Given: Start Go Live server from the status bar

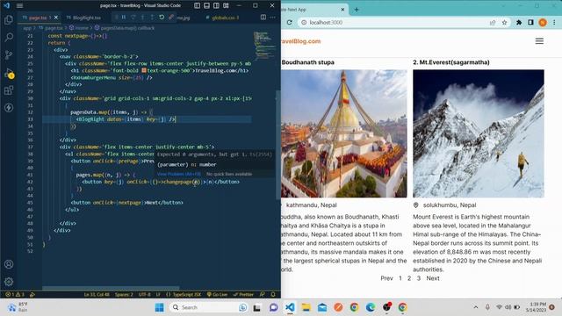Looking at the screenshot, I should coord(217,295).
